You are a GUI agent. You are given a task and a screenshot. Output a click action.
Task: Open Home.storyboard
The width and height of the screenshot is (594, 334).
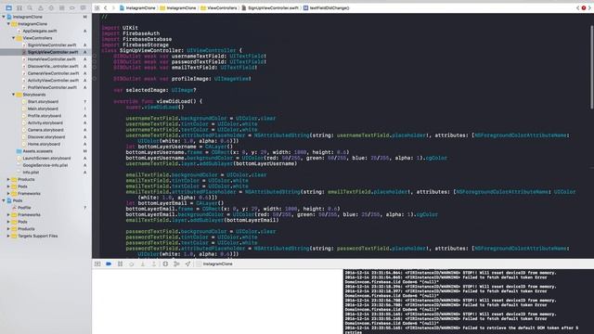pos(44,144)
